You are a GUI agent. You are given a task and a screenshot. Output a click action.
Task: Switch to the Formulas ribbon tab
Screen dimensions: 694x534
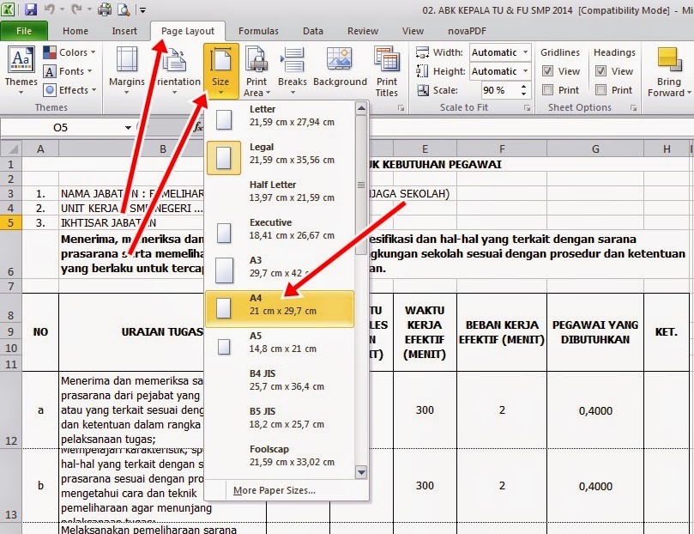tap(258, 30)
